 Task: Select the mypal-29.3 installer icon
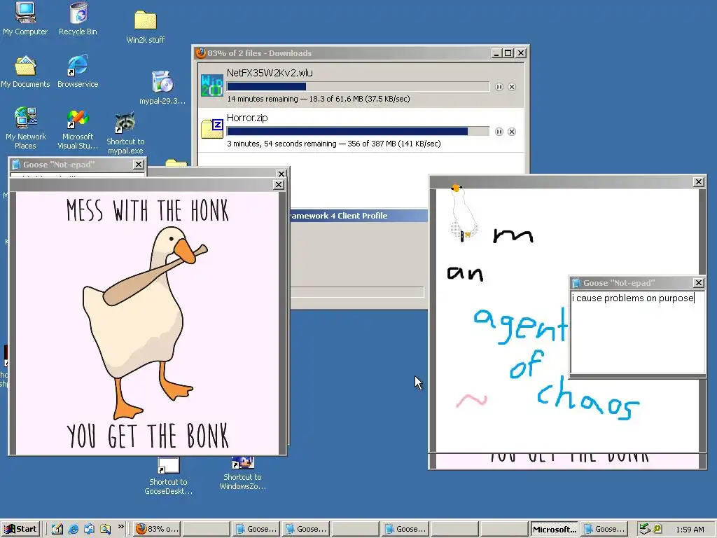click(x=162, y=88)
